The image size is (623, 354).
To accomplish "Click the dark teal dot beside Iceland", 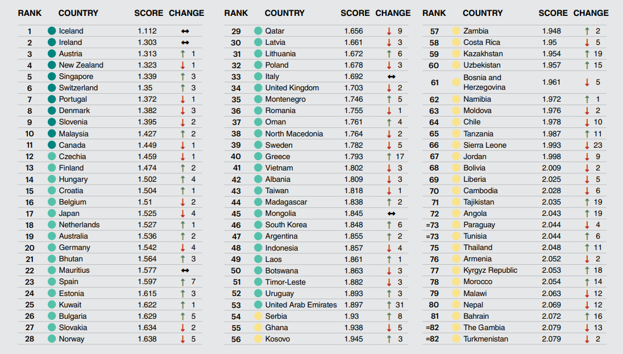I will tap(52, 31).
